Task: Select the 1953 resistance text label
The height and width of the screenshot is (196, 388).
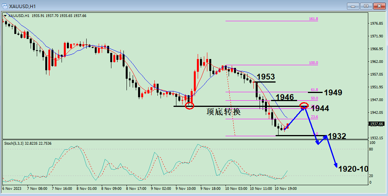Action: [266, 77]
